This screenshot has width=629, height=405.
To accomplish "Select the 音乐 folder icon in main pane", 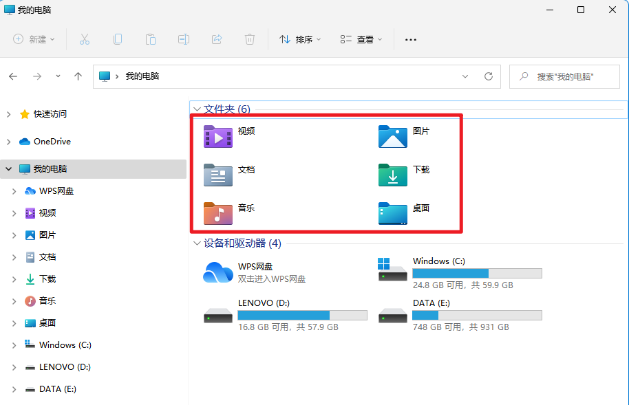I will click(x=218, y=213).
